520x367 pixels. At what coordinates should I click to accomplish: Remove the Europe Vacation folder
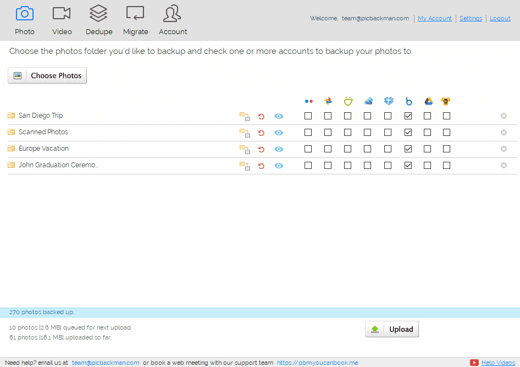click(504, 149)
